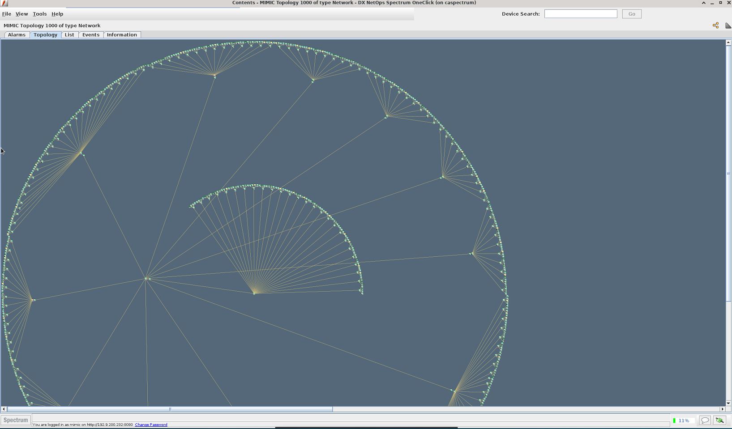Open the File menu
The image size is (732, 429).
(7, 14)
